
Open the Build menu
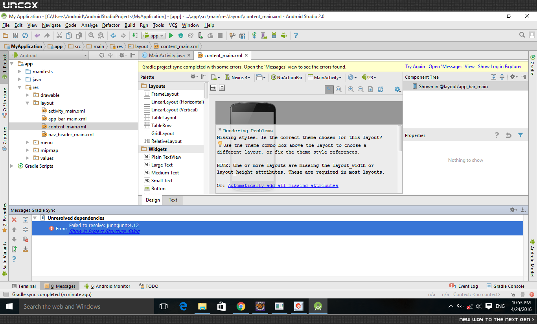(130, 25)
